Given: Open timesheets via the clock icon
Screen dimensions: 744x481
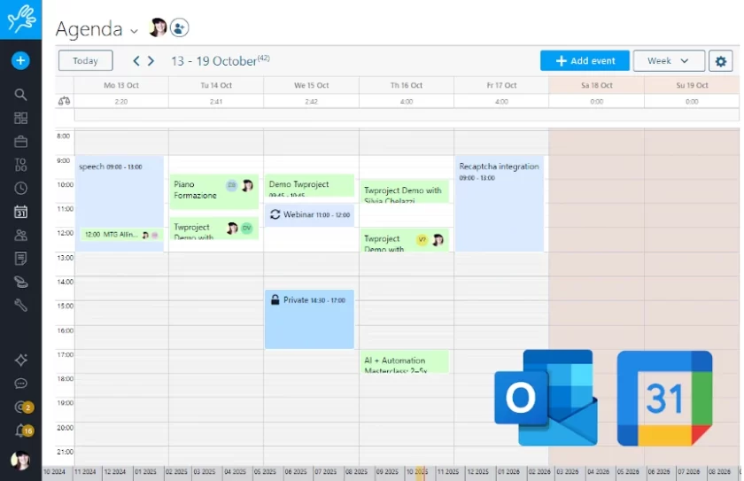Looking at the screenshot, I should click(20, 189).
